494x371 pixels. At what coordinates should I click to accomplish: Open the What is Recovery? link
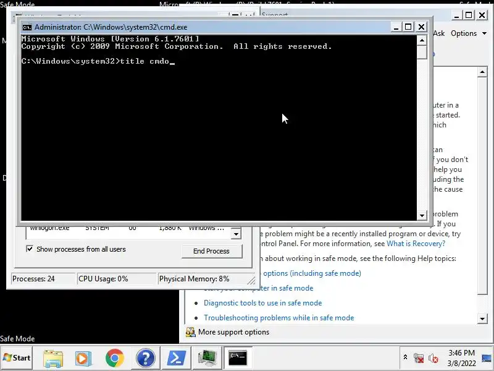[416, 244]
